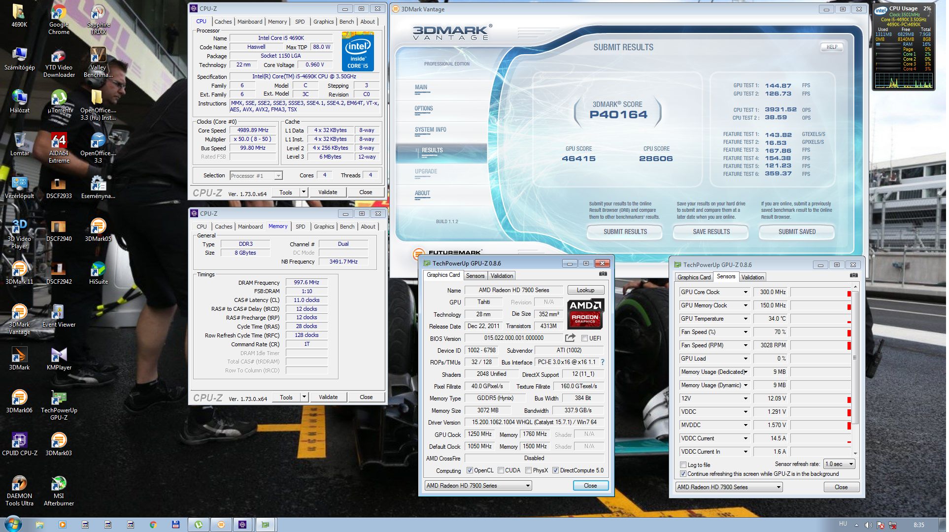The height and width of the screenshot is (532, 949).
Task: Select OPTIONS in 3DMark Vantage sidebar
Action: tap(424, 109)
